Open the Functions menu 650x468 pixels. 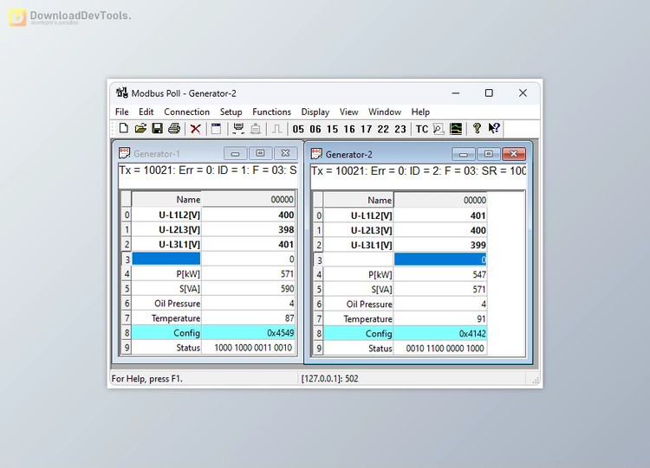(x=271, y=112)
